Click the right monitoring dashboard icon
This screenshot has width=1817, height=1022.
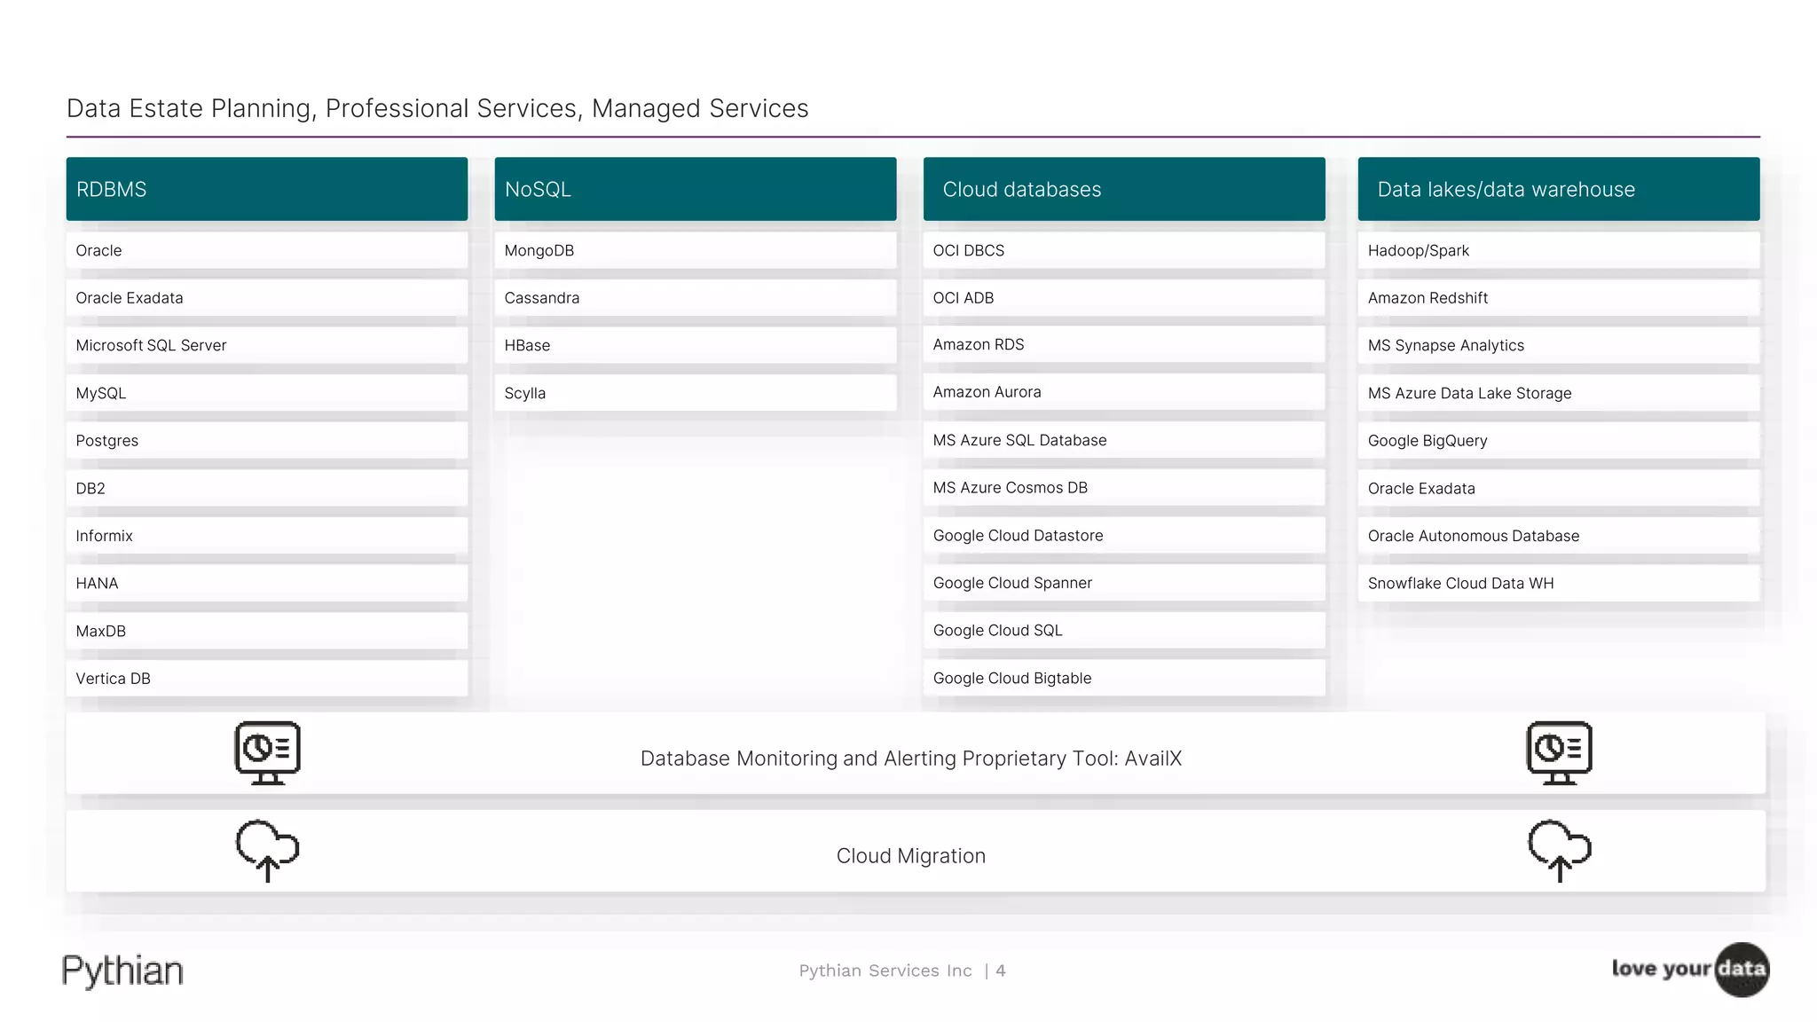pos(1559,752)
